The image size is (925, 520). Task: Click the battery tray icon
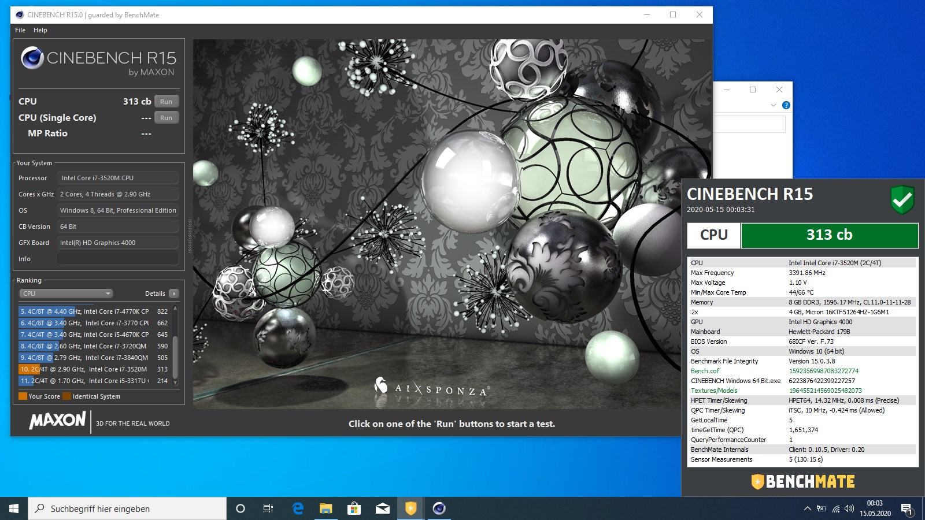tap(822, 508)
